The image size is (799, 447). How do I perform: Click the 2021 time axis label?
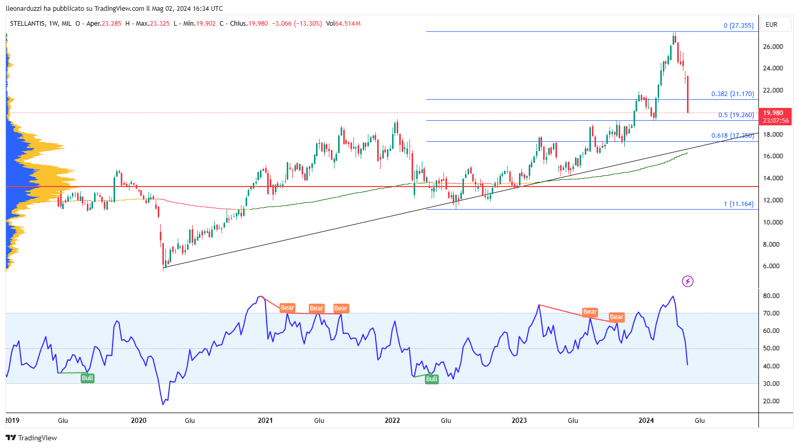(265, 420)
